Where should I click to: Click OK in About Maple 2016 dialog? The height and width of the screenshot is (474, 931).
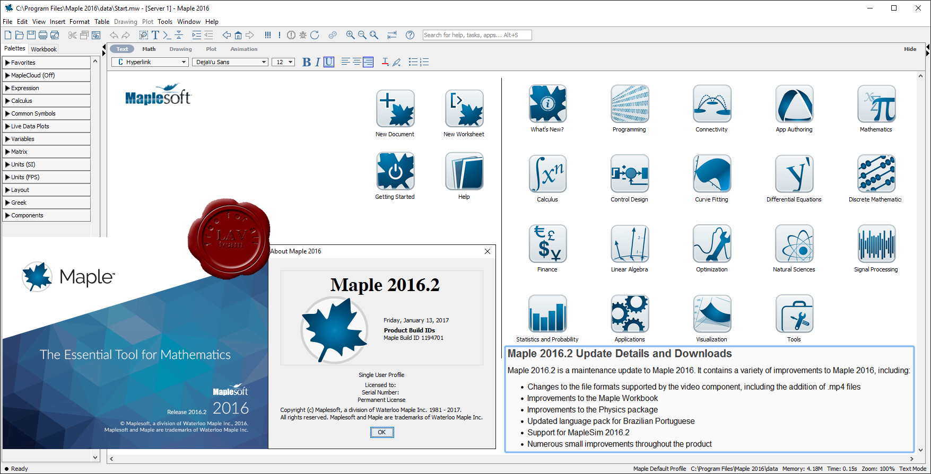(382, 432)
